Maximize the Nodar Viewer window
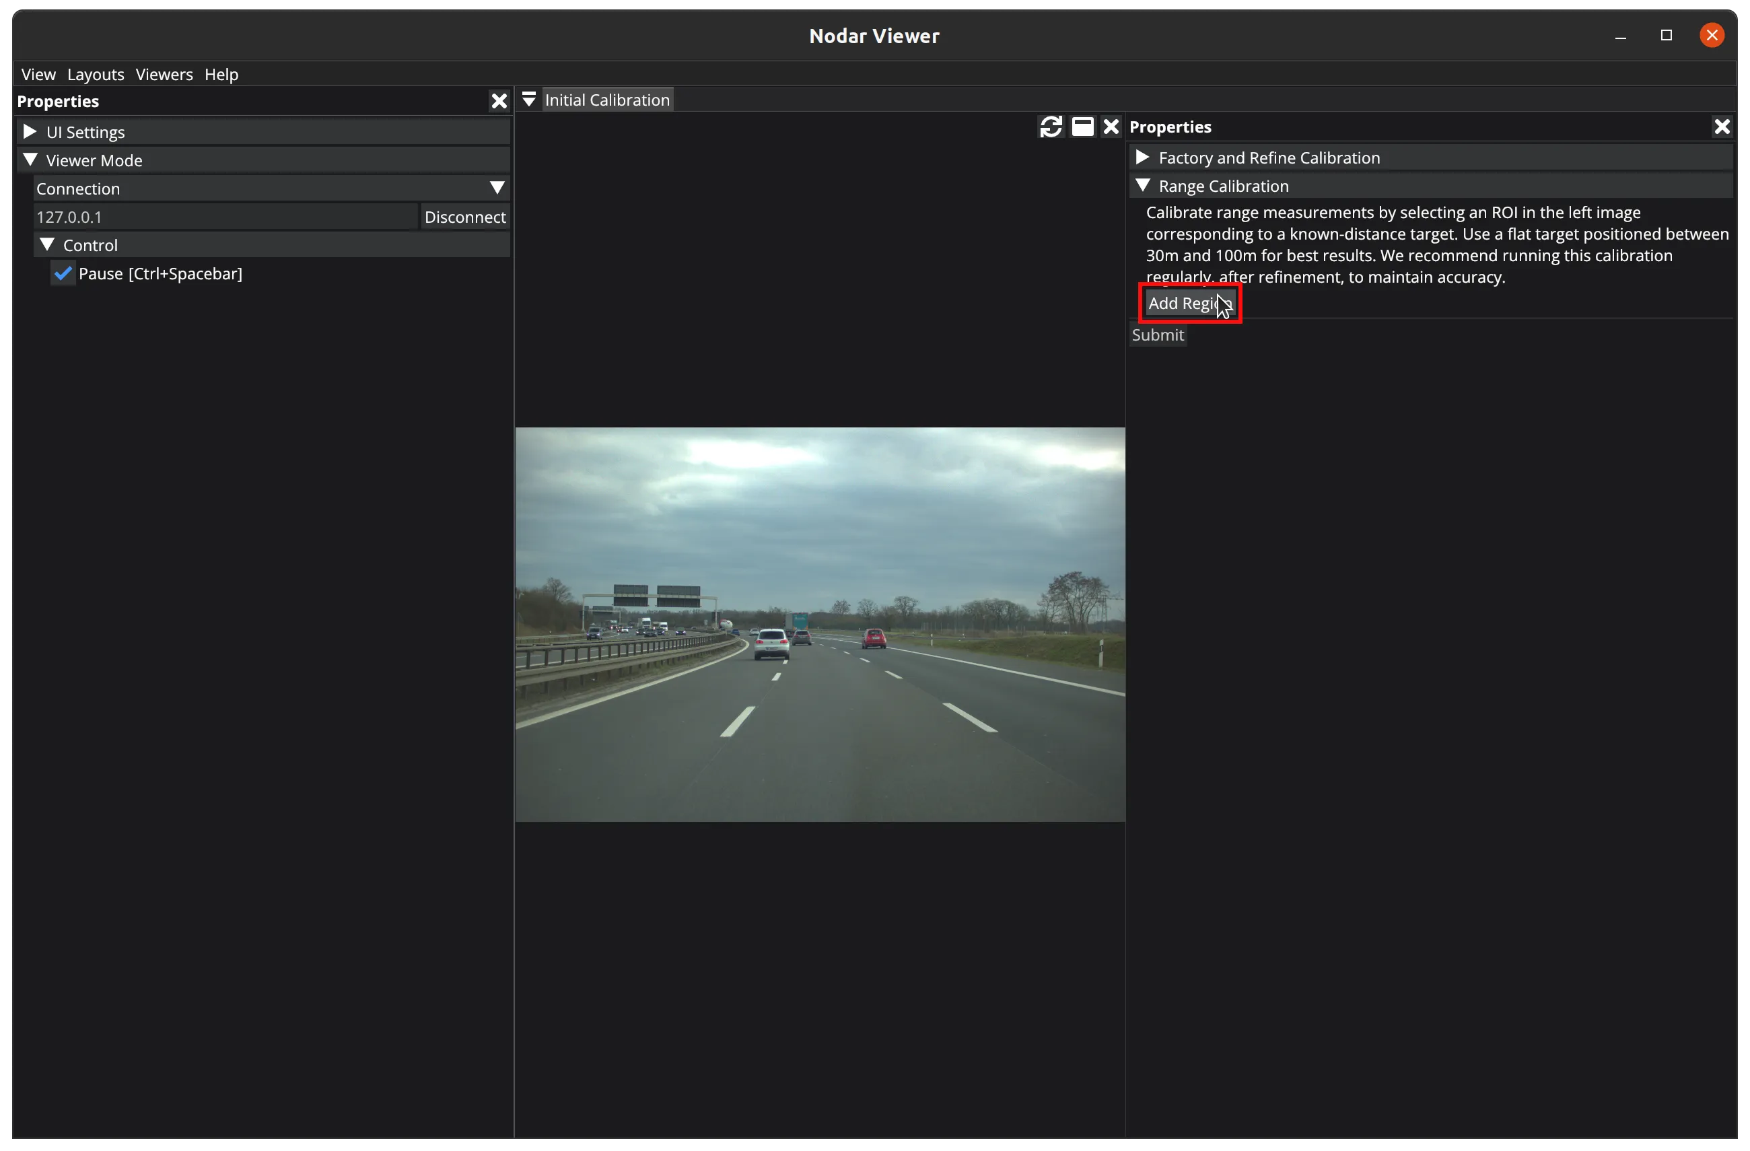This screenshot has width=1750, height=1151. pyautogui.click(x=1666, y=35)
